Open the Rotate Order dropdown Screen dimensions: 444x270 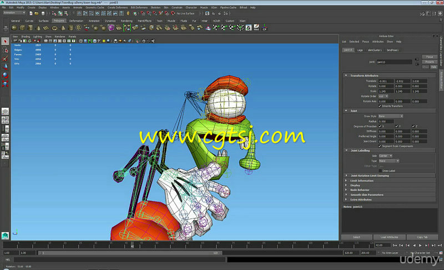[x=383, y=96]
